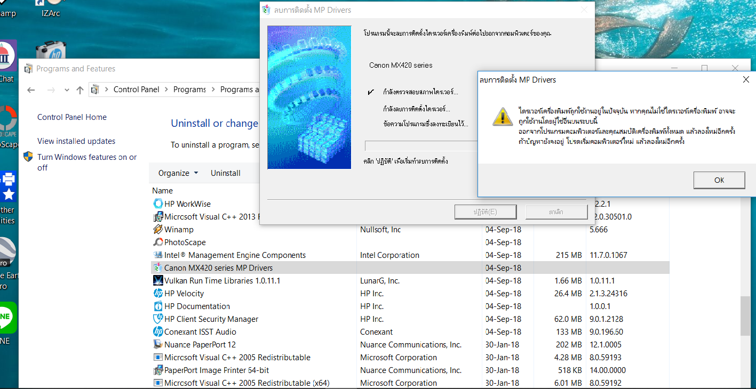Select HP Client Security Manager icon
The height and width of the screenshot is (389, 756).
pos(158,319)
